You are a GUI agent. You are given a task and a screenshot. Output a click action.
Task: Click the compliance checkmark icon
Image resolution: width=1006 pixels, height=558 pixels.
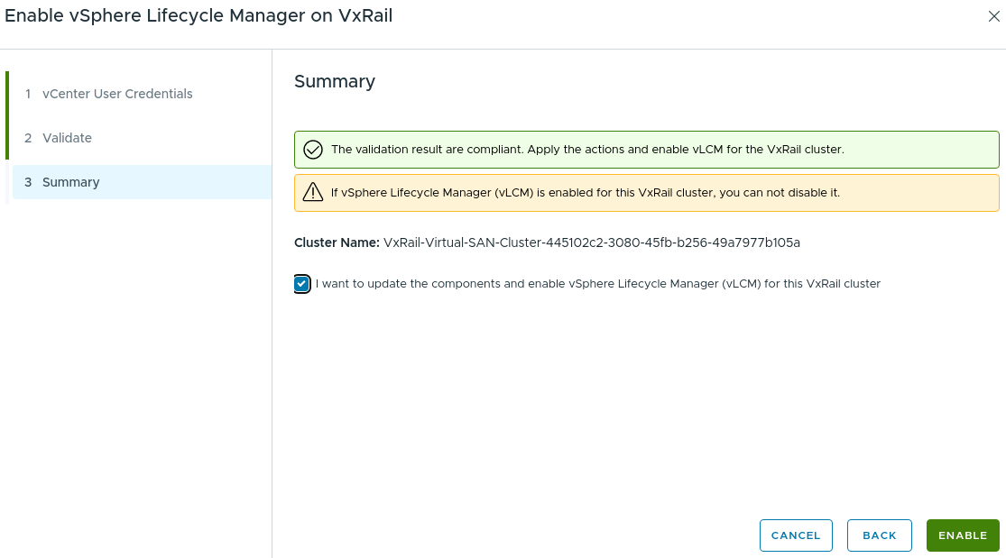(313, 149)
